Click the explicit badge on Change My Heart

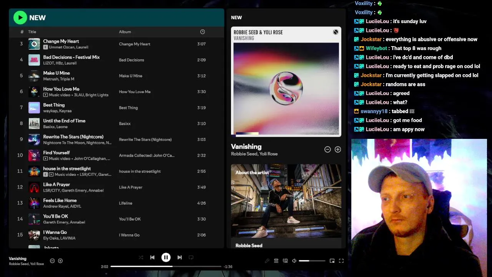(x=45, y=47)
